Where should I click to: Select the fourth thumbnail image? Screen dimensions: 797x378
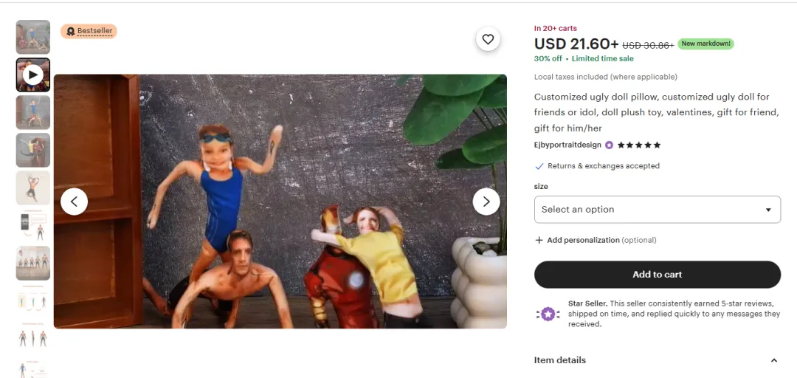coord(32,150)
